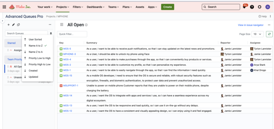Toggle the sort dropdown next to Search Queues

pyautogui.click(x=51, y=33)
